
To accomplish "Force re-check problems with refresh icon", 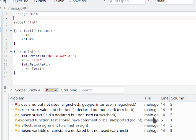I will point(11,90).
